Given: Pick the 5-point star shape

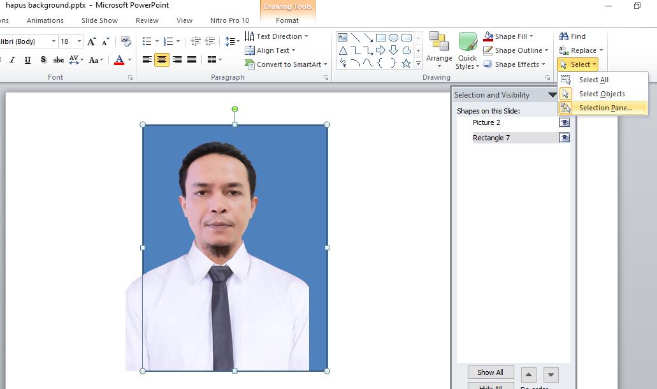Looking at the screenshot, I should point(407,62).
